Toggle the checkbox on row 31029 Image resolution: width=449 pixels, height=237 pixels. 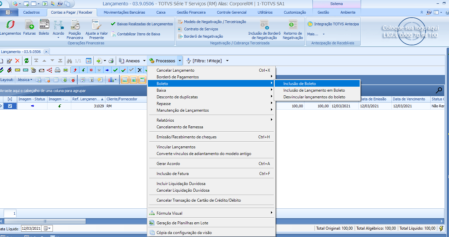[x=10, y=106]
